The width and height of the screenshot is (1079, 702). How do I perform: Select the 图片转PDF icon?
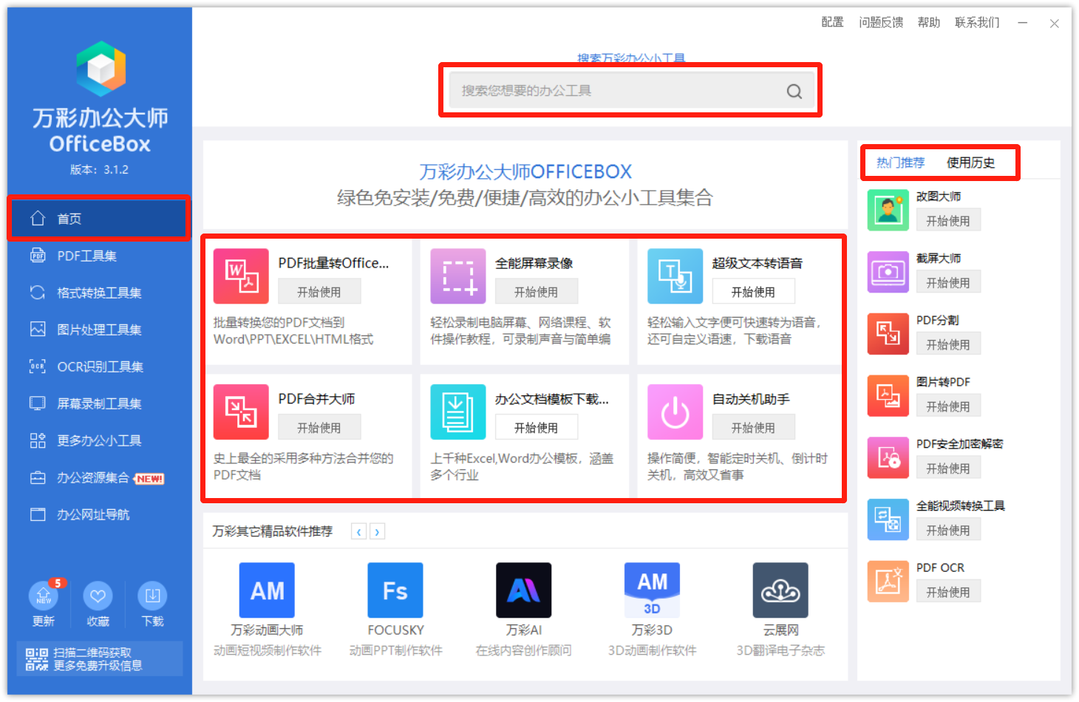click(888, 396)
